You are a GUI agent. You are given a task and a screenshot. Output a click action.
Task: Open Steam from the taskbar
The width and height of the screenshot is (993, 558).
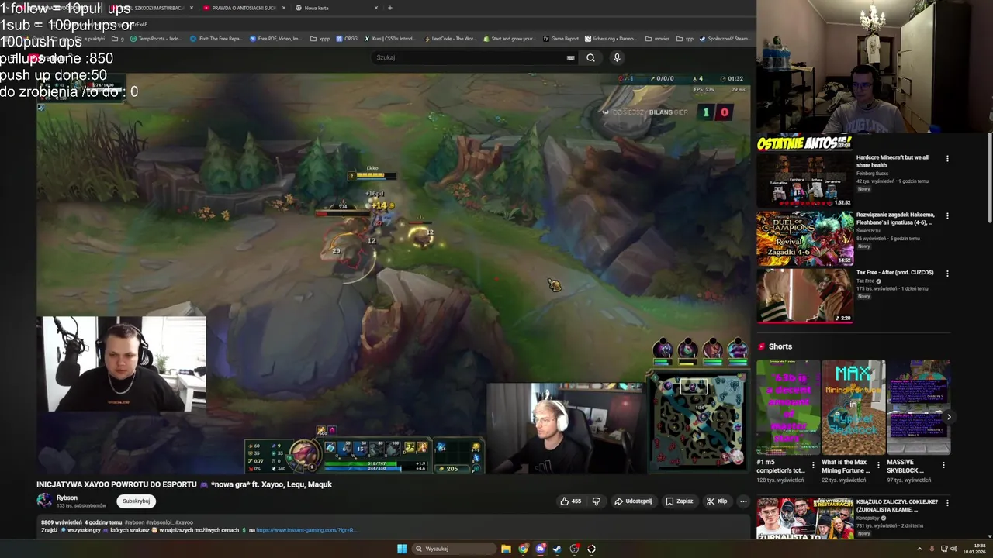[557, 549]
